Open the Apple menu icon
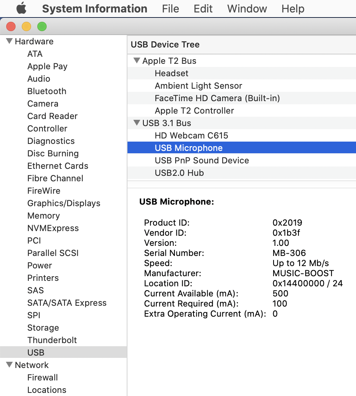The height and width of the screenshot is (396, 356). click(21, 8)
